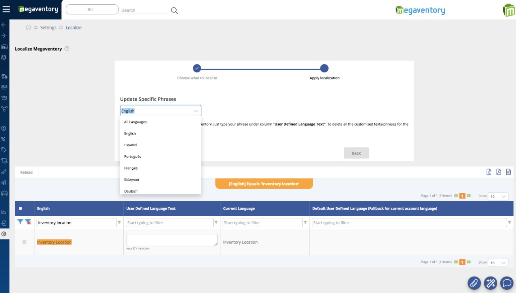Choose Français in the language list
Screen dimensions: 516x293
click(x=131, y=168)
